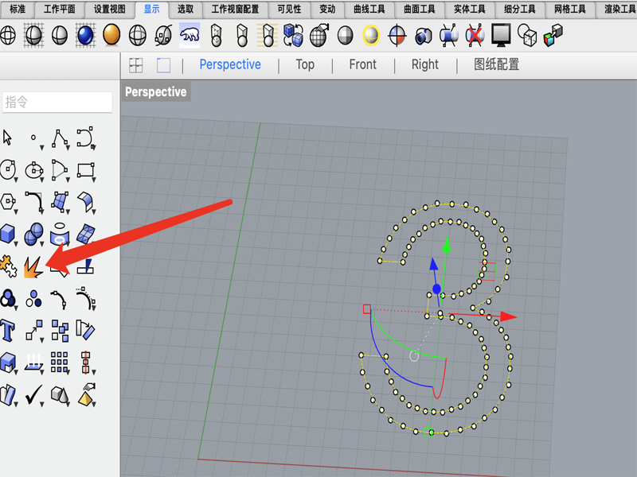The width and height of the screenshot is (637, 477).
Task: Select the Boolean union spheres tool
Action: pyautogui.click(x=34, y=235)
